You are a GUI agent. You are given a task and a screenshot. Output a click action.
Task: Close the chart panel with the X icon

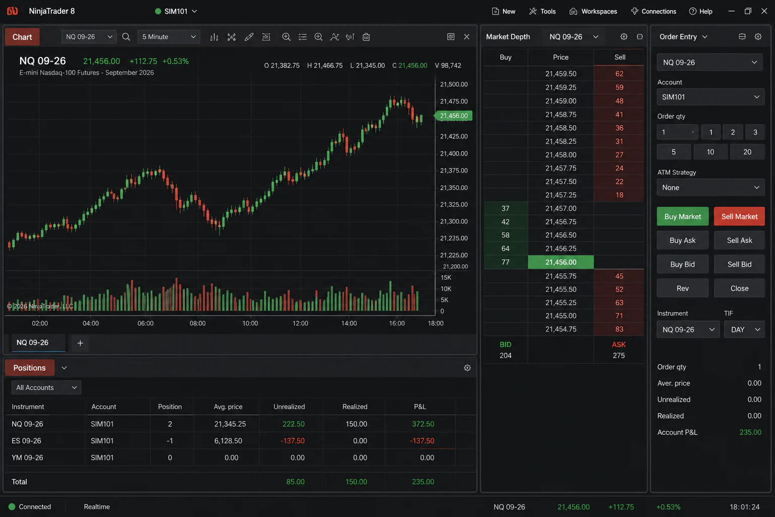tap(467, 37)
